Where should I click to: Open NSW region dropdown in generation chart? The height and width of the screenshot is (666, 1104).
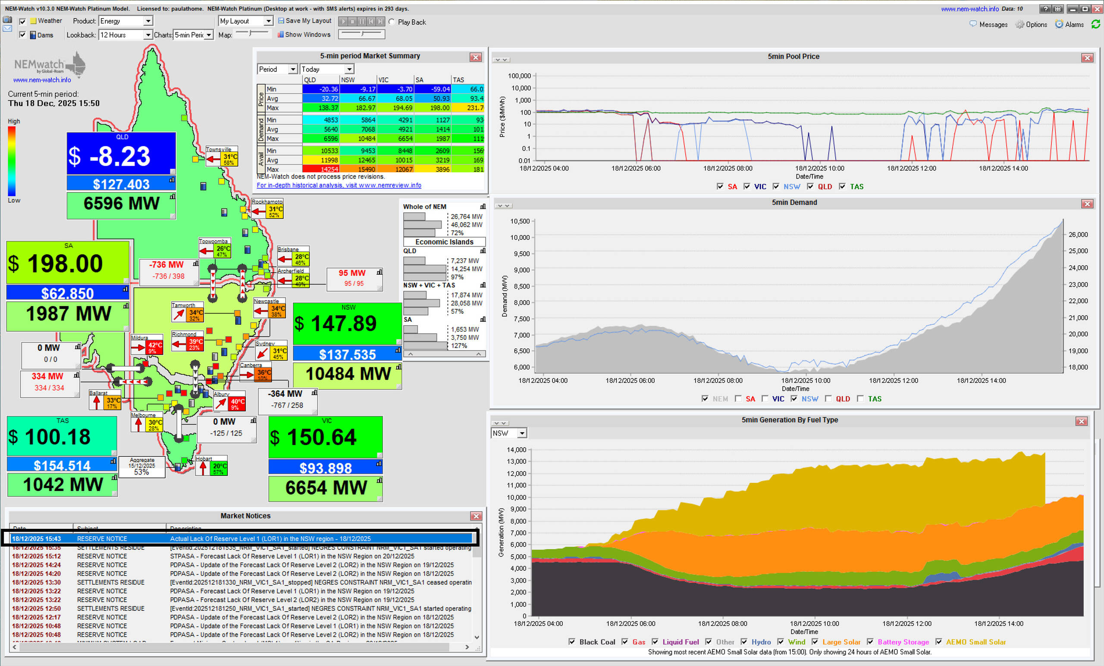click(x=522, y=434)
